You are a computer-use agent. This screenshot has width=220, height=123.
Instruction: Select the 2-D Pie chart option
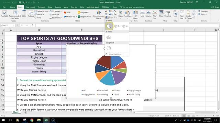point(109,26)
